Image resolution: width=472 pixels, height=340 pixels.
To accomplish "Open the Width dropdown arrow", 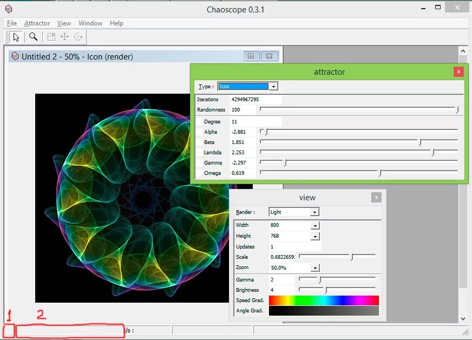I will [x=315, y=226].
